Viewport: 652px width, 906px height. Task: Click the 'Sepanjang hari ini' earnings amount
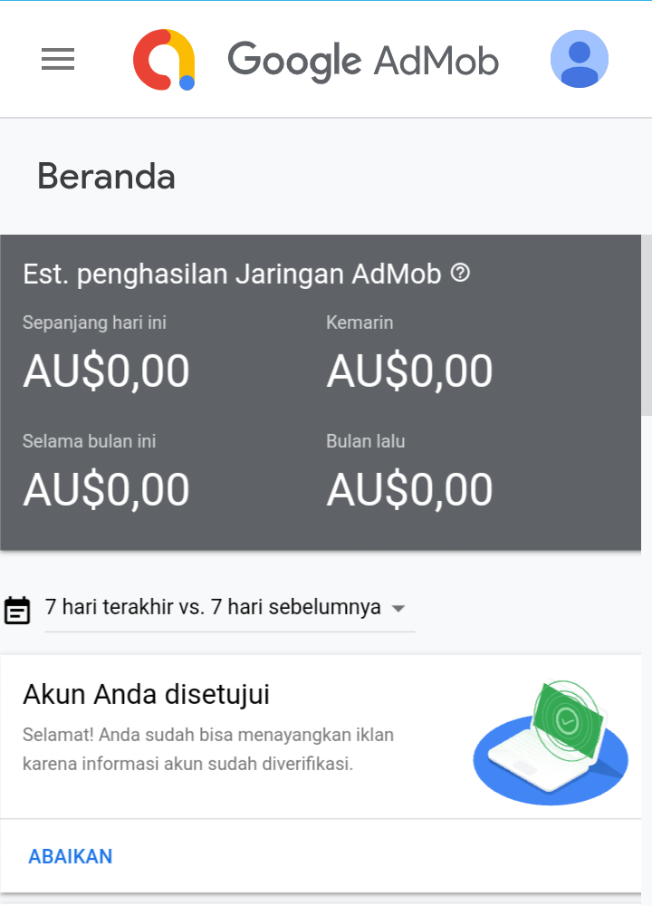[x=106, y=371]
